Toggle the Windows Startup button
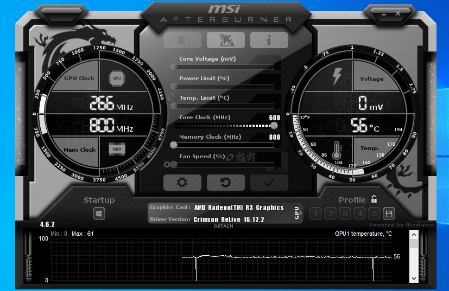Image resolution: width=449 pixels, height=291 pixels. pyautogui.click(x=99, y=214)
